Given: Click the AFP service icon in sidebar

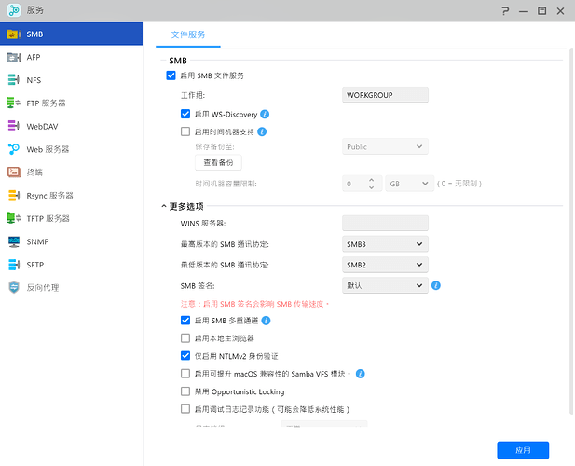Looking at the screenshot, I should tap(14, 57).
